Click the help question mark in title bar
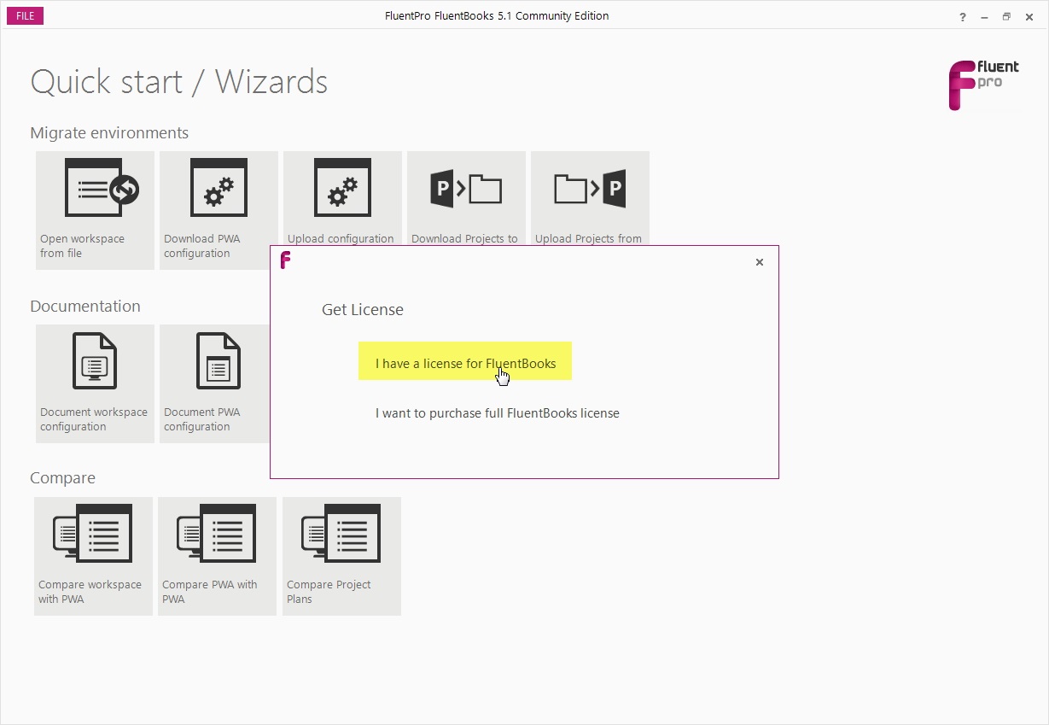 (963, 16)
